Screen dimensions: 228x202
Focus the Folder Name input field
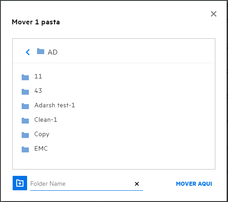[x=80, y=184]
